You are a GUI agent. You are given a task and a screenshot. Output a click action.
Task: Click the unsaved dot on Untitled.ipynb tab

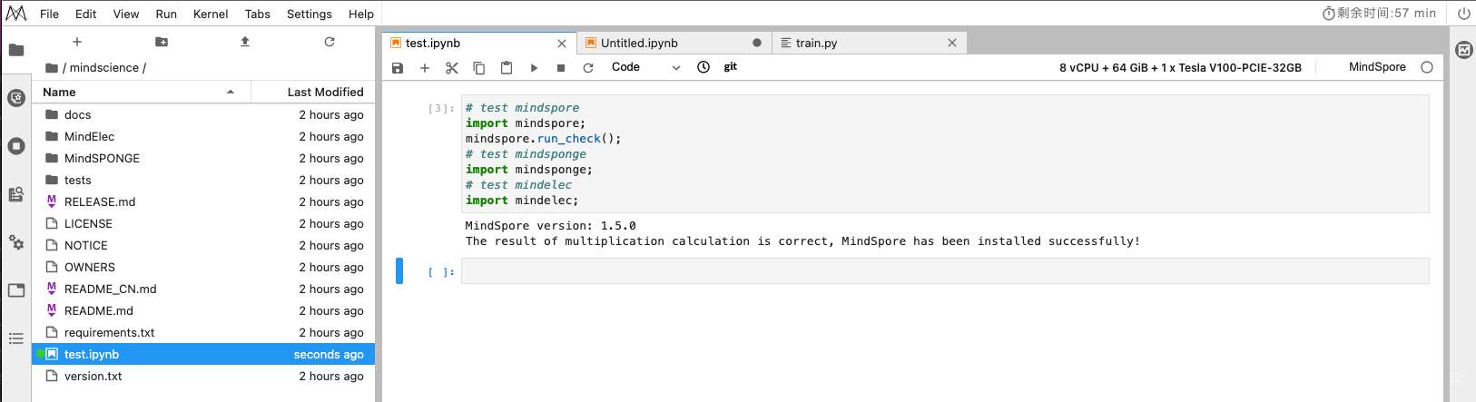757,43
